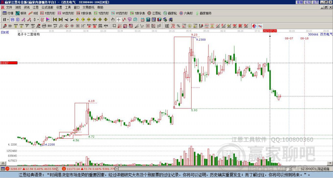Move chart left with black arrow
This screenshot has width=333, height=178.
point(66,20)
